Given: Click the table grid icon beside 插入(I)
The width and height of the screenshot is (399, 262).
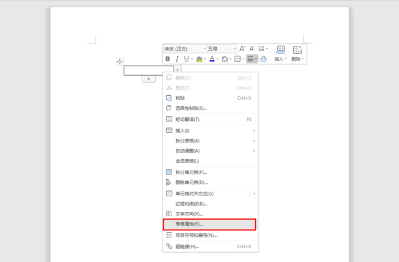Looking at the screenshot, I should [x=169, y=130].
